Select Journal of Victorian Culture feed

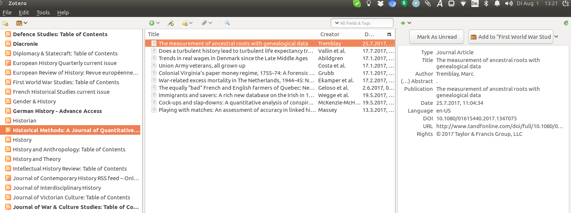[x=70, y=197]
